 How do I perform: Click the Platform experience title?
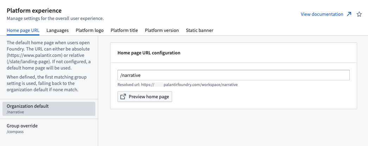tap(34, 11)
